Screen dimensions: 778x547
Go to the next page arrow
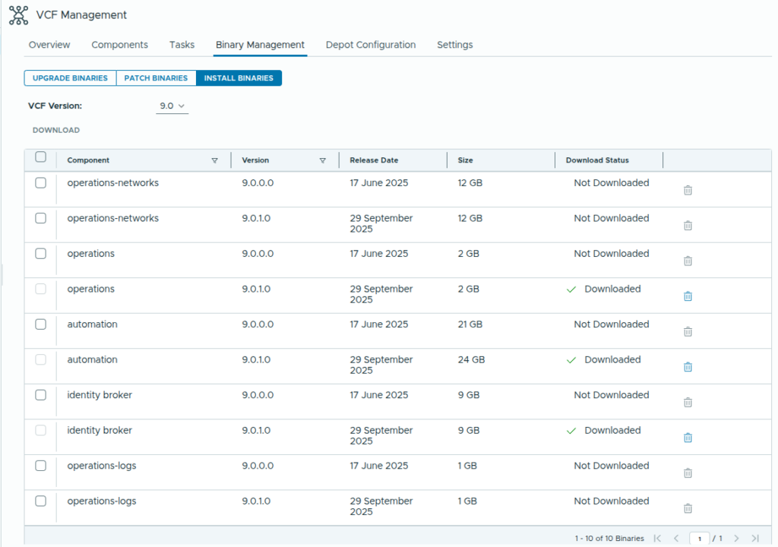(735, 539)
